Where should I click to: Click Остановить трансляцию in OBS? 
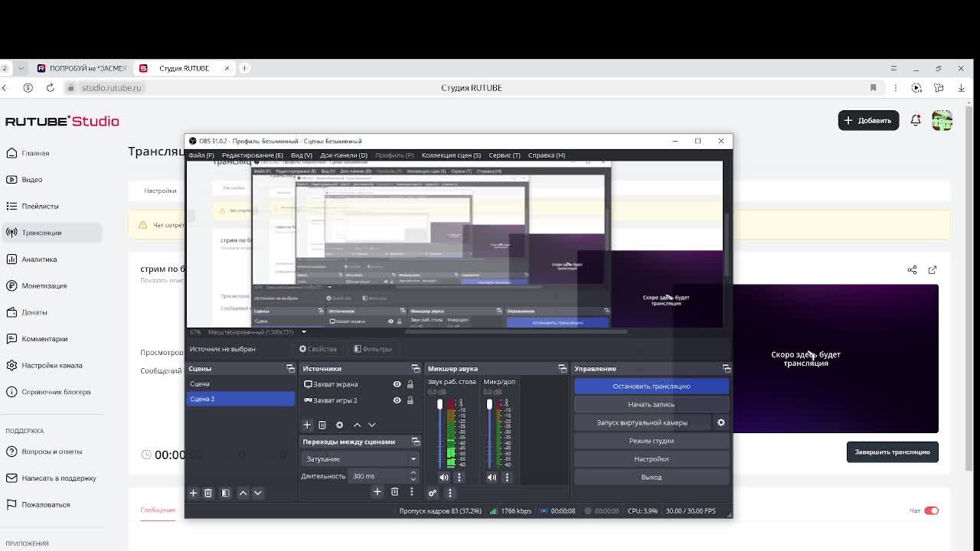[x=652, y=386]
